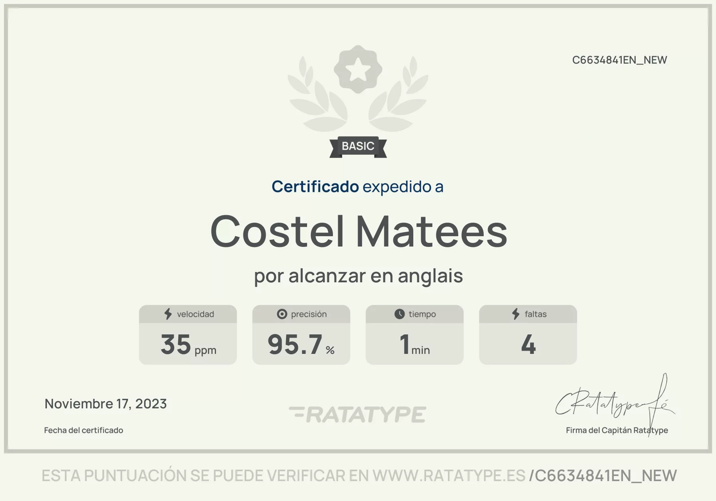Click the clock tiempo icon
The width and height of the screenshot is (716, 501).
pyautogui.click(x=399, y=314)
